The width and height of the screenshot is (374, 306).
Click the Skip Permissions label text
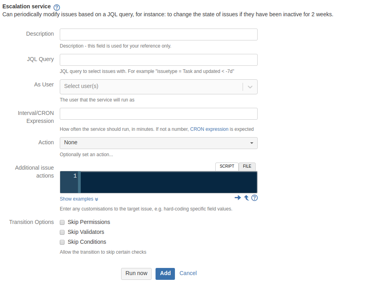click(89, 222)
